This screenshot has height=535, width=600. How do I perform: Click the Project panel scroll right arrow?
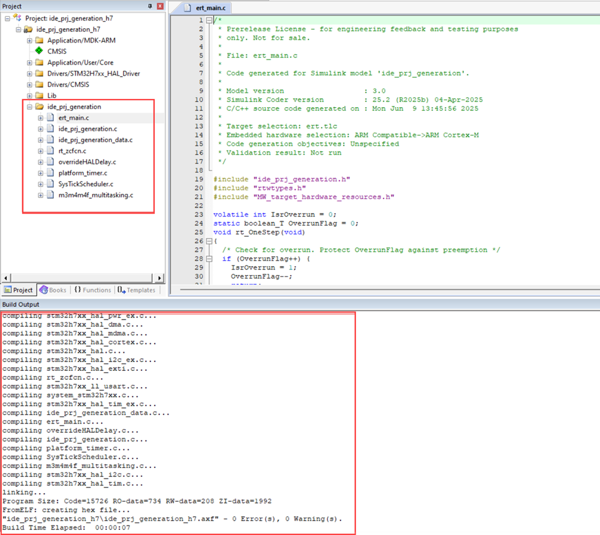pos(160,278)
